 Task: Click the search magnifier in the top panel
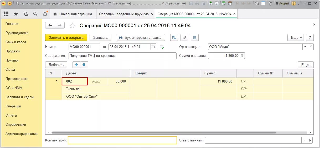pos(35,14)
